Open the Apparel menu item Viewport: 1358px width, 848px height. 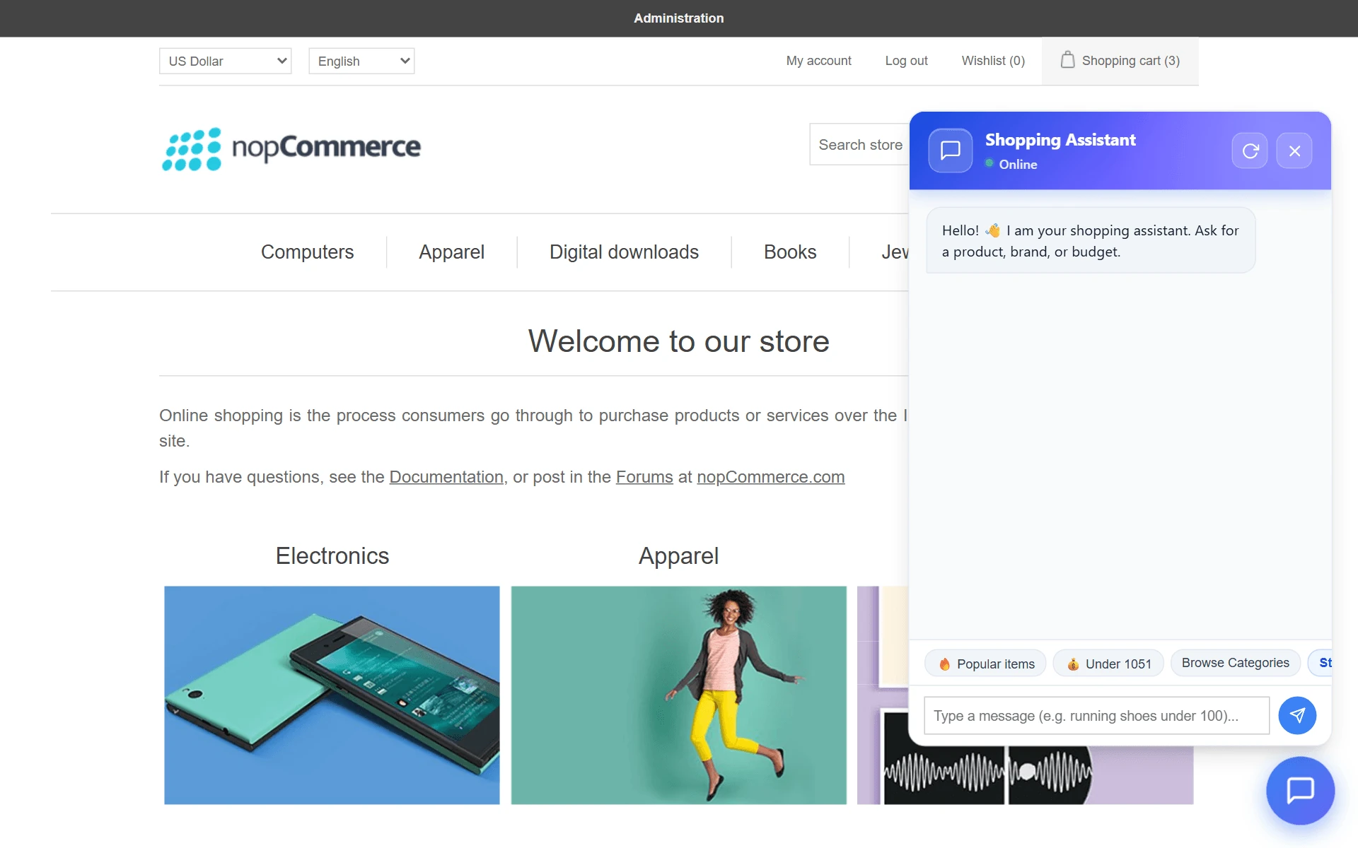tap(451, 252)
